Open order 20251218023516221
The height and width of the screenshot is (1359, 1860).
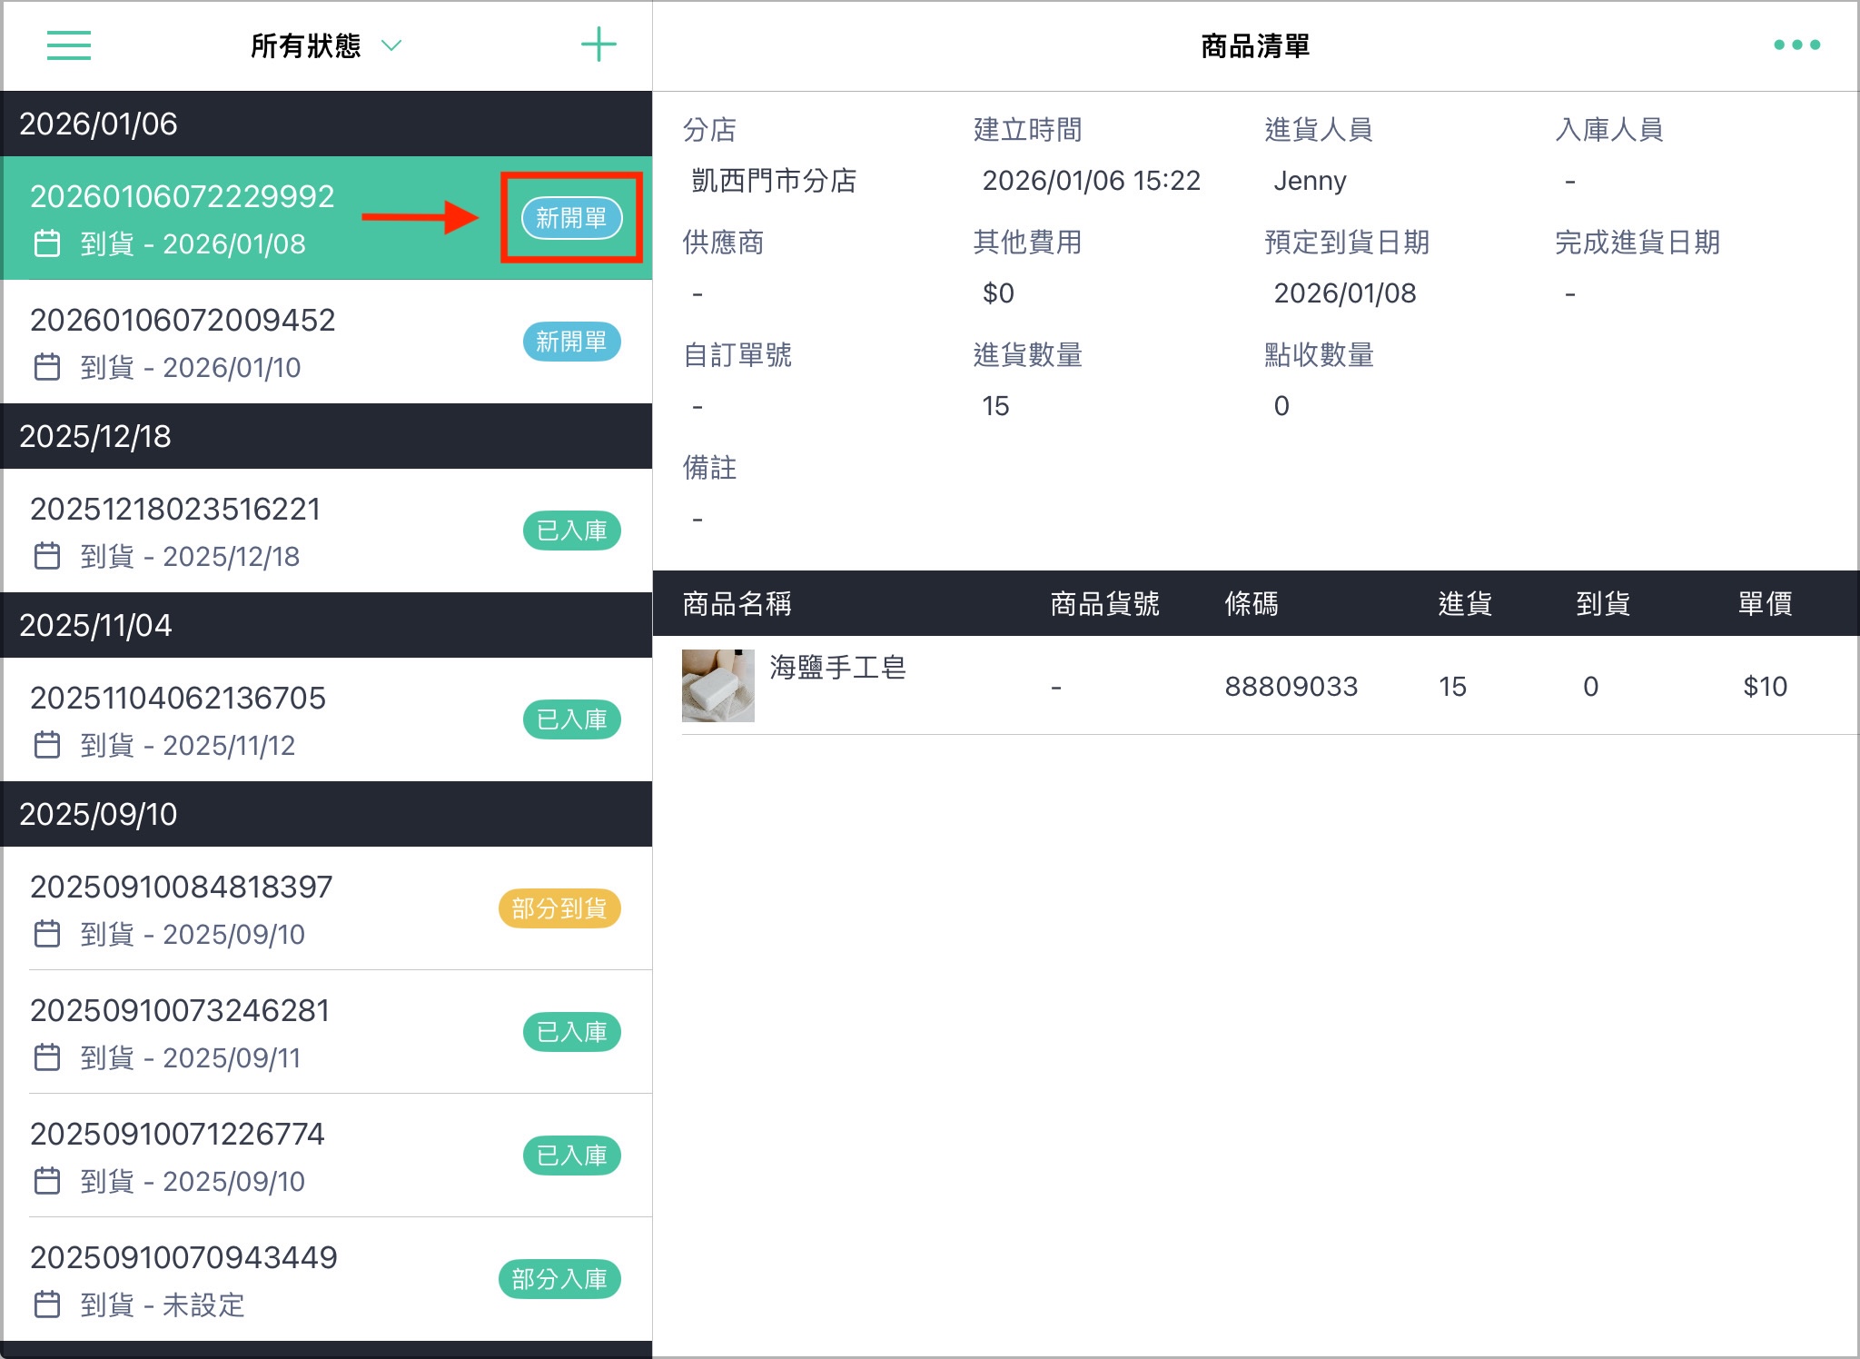(327, 531)
